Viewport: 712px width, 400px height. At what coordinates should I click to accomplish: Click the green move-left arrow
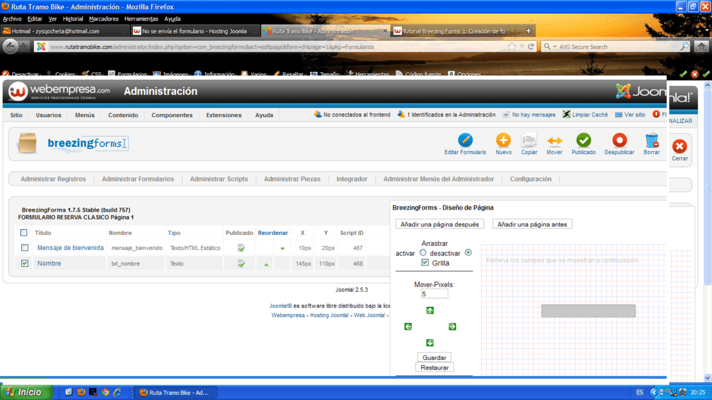[x=408, y=326]
